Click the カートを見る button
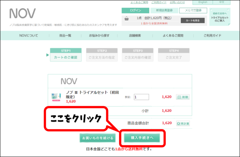 (193, 21)
